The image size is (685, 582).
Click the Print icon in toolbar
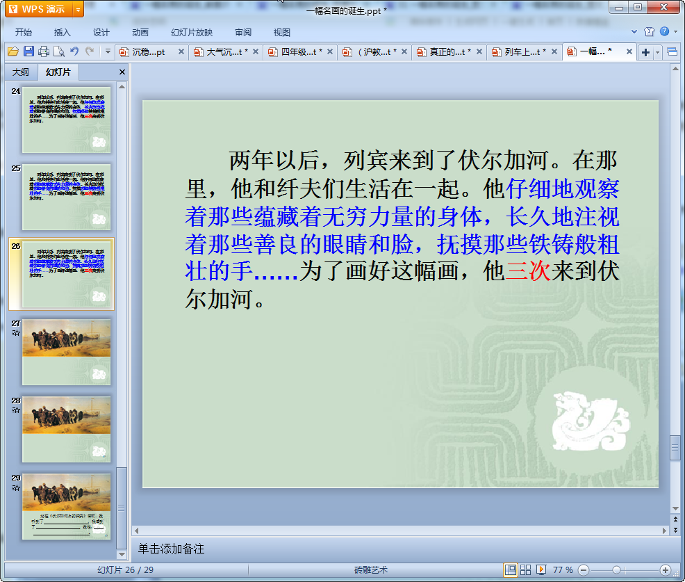click(x=44, y=51)
